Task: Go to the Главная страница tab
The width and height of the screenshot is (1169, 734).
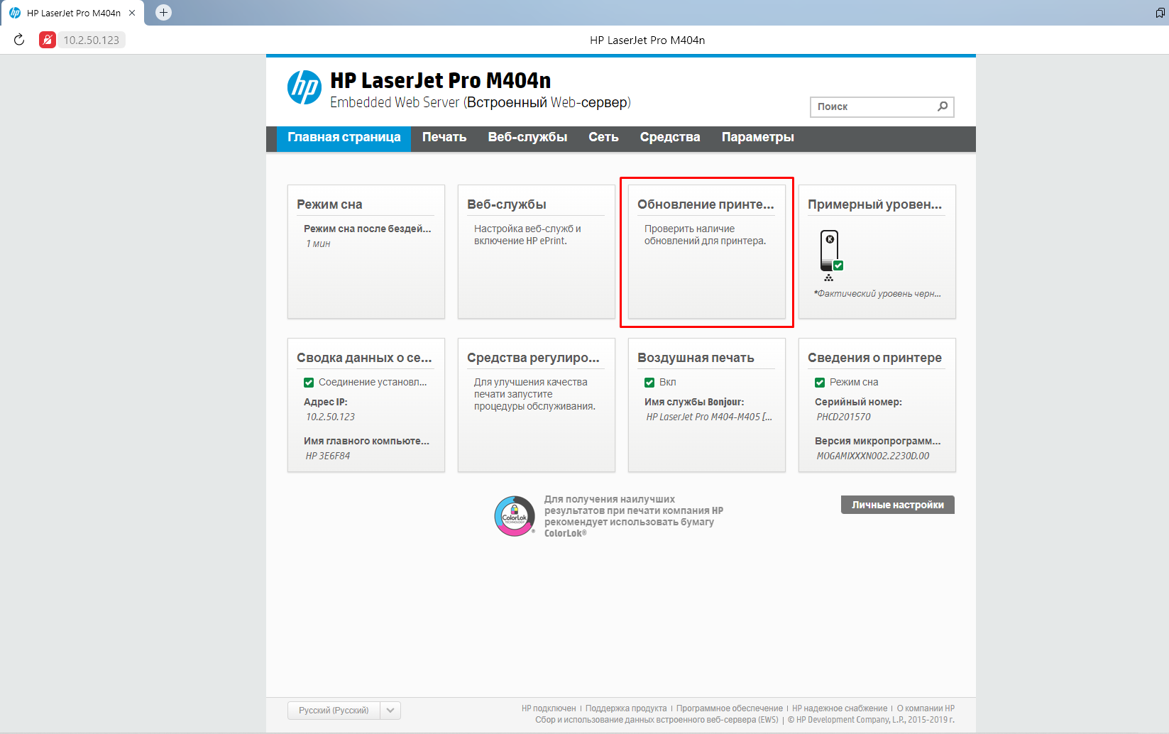Action: point(344,138)
